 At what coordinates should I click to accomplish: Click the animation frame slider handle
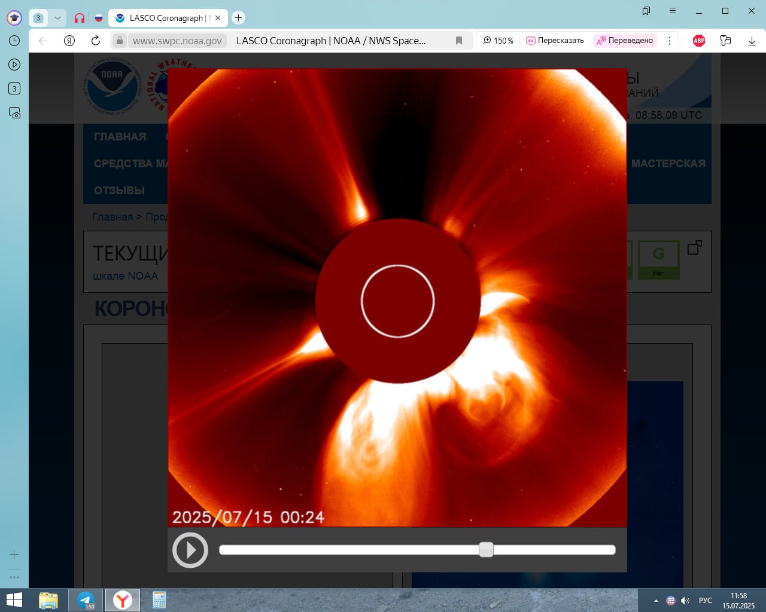(x=486, y=550)
